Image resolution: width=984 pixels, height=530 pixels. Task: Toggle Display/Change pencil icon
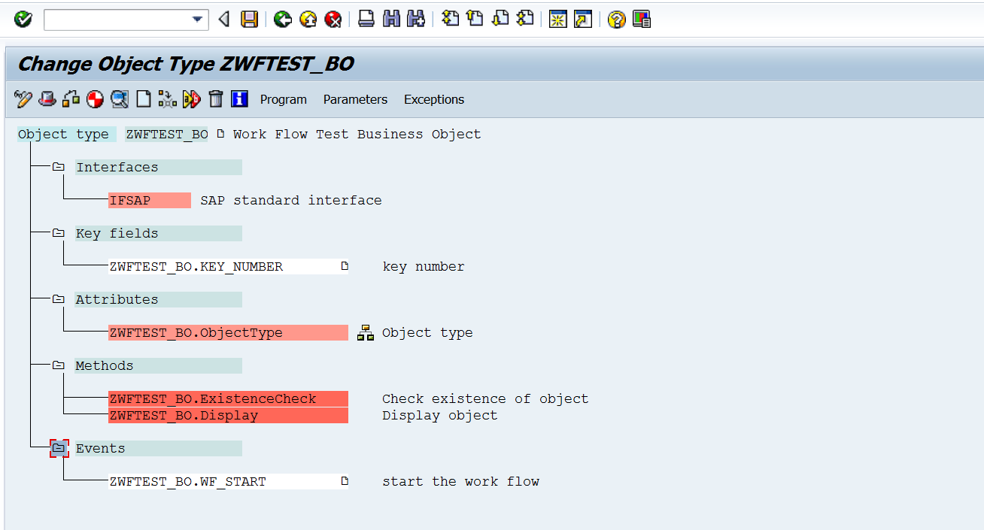tap(23, 98)
